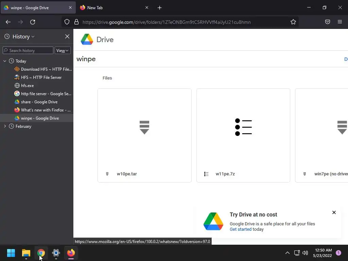This screenshot has width=348, height=261.
Task: Reload the current Drive page
Action: (33, 22)
